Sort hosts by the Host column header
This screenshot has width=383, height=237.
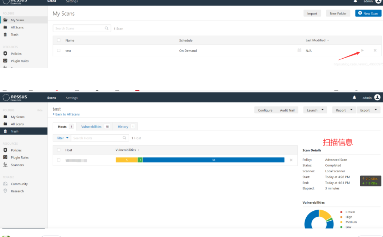coord(68,150)
